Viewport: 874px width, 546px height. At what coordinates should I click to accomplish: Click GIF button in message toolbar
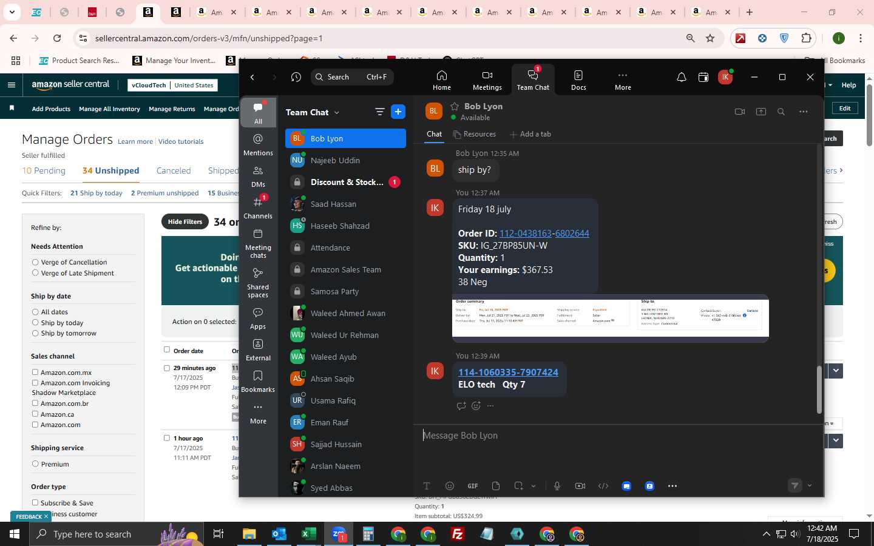(473, 486)
